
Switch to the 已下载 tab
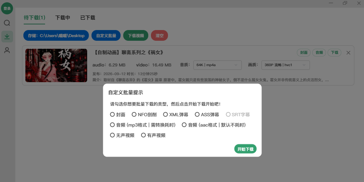tap(88, 18)
